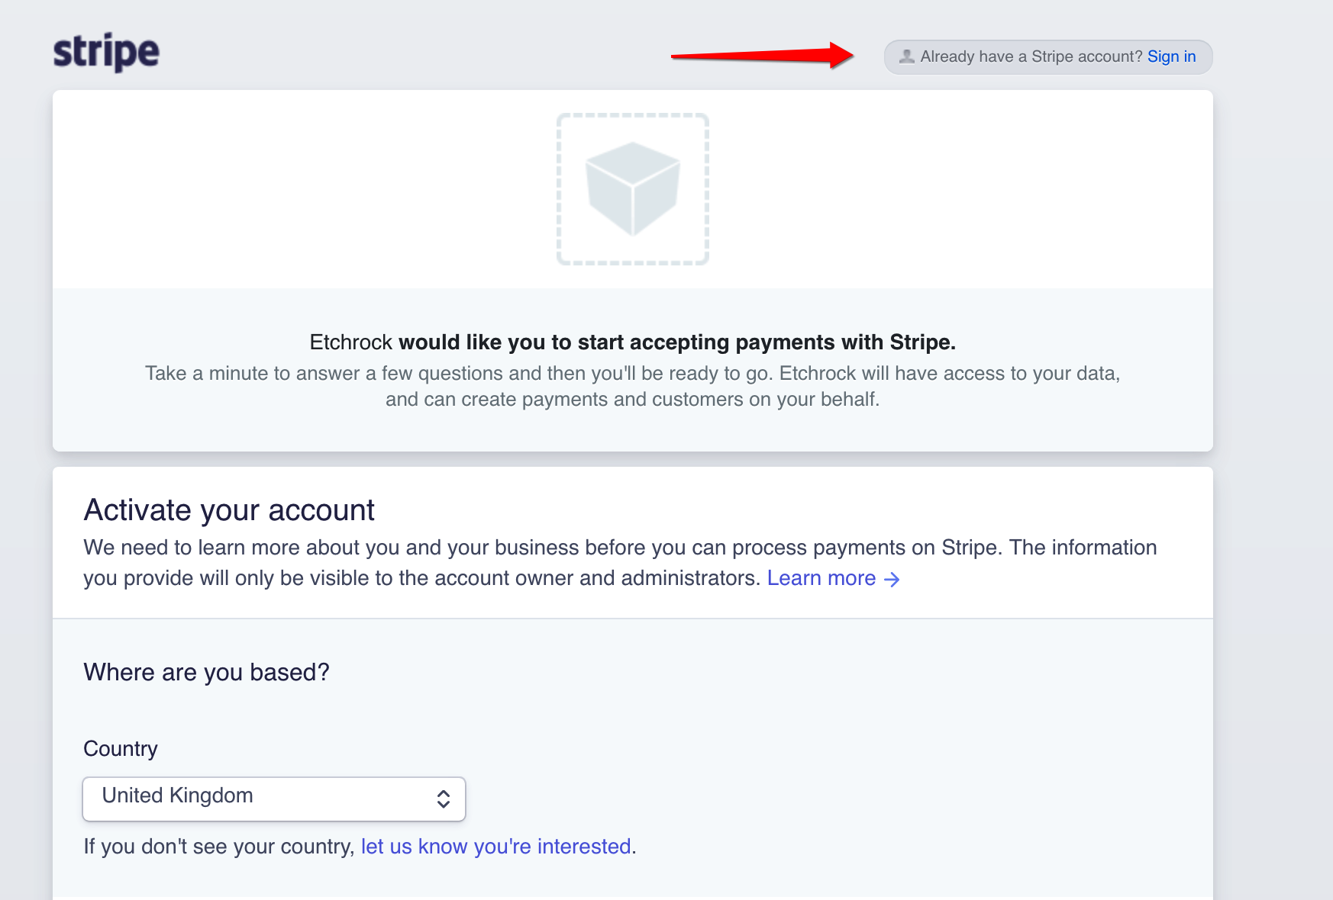Click the "Where are you based?" heading
Screen dimensions: 1333x900
click(206, 672)
